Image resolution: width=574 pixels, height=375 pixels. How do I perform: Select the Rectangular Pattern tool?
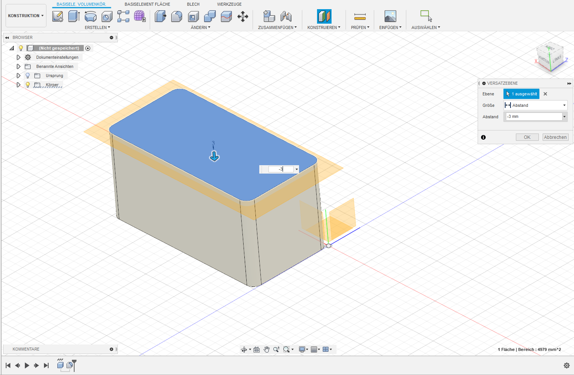(x=123, y=16)
